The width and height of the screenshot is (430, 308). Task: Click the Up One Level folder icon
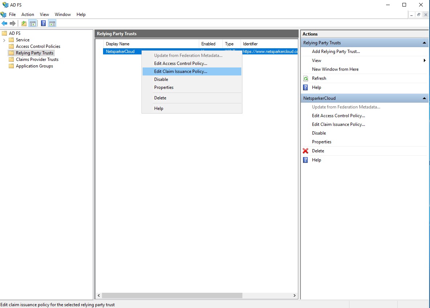[24, 24]
